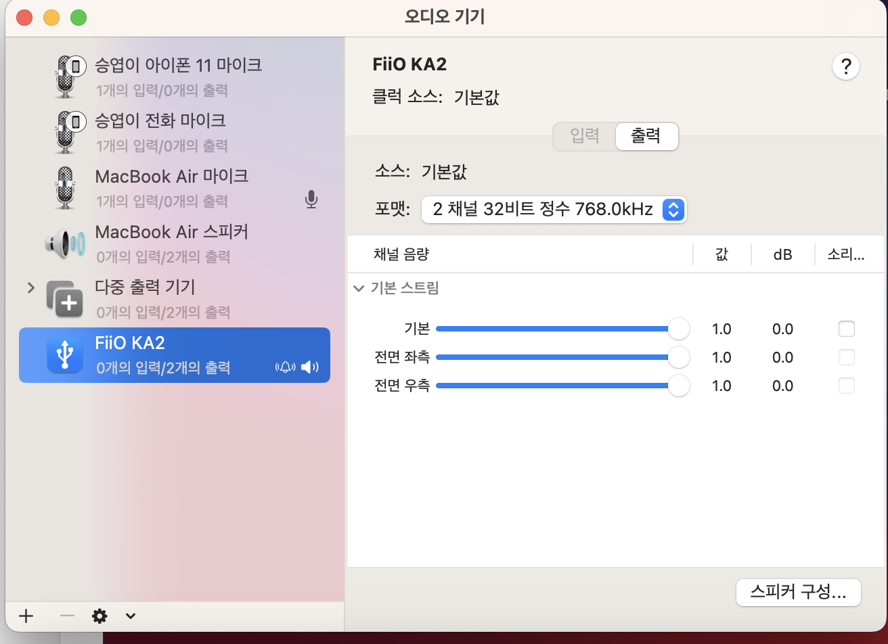Select MacBook Air 마이크 device name
Viewport: 888px width, 644px height.
click(172, 176)
